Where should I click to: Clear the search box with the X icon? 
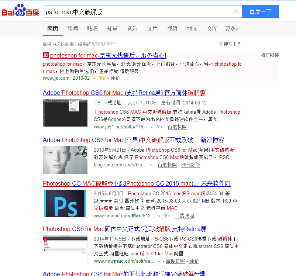[x=236, y=12]
